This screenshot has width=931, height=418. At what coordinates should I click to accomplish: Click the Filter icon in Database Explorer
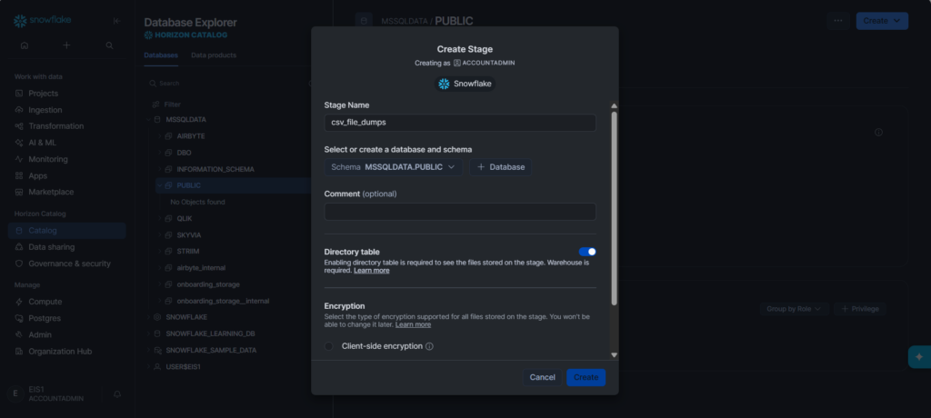[156, 104]
